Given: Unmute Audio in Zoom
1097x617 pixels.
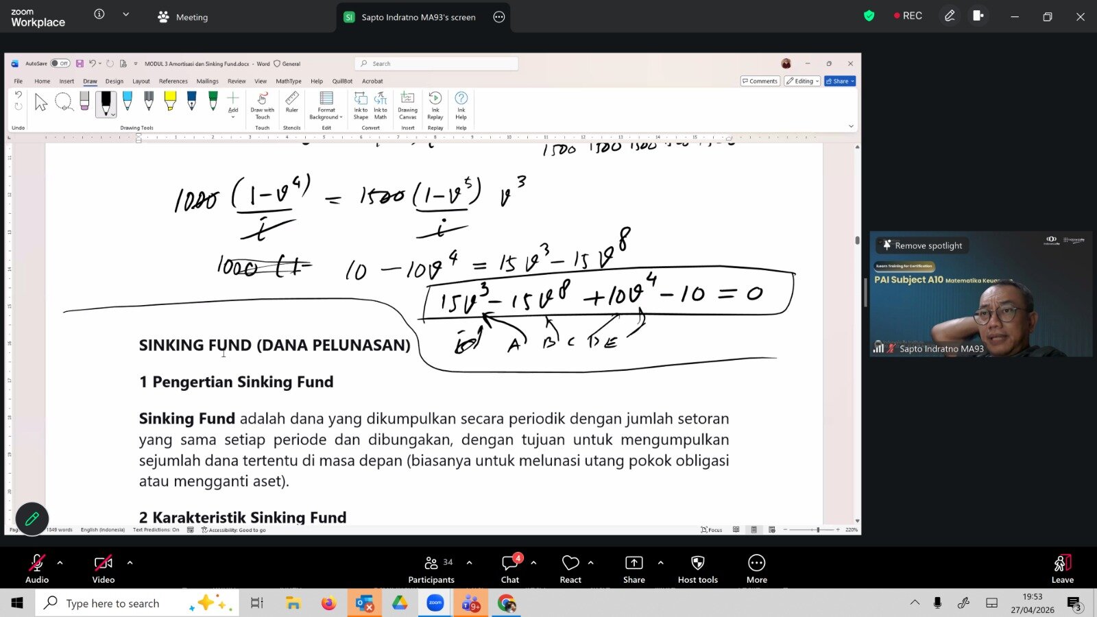Looking at the screenshot, I should 37,568.
